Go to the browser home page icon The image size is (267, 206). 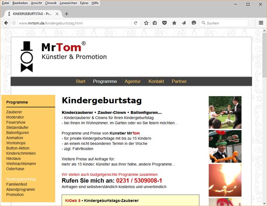pos(174,23)
